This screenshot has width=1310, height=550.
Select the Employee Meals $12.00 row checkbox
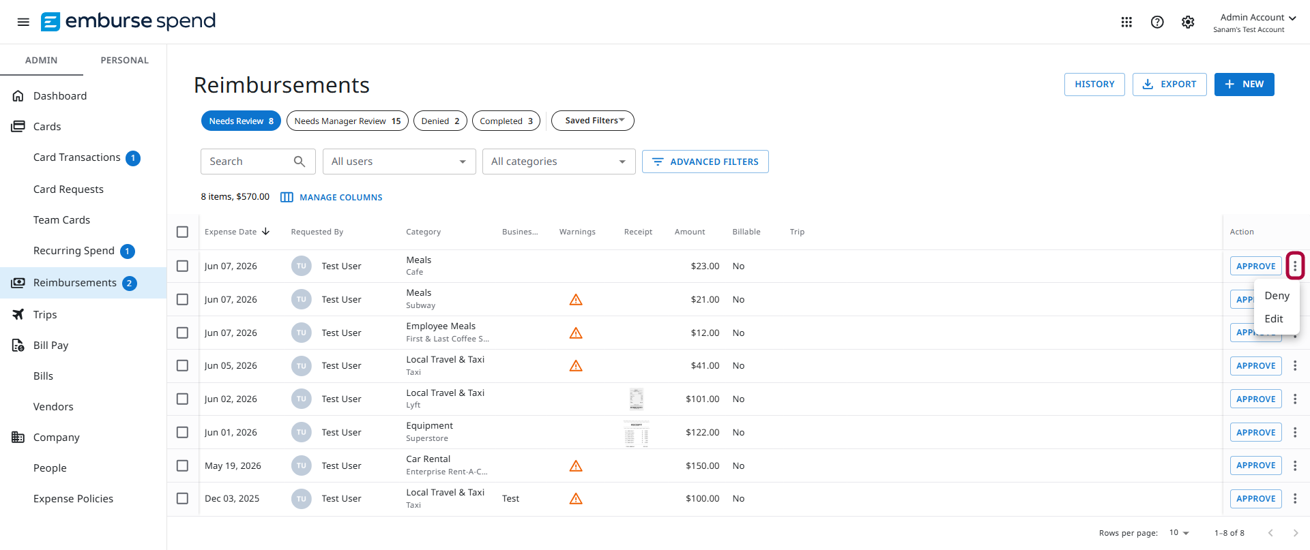[x=182, y=333]
